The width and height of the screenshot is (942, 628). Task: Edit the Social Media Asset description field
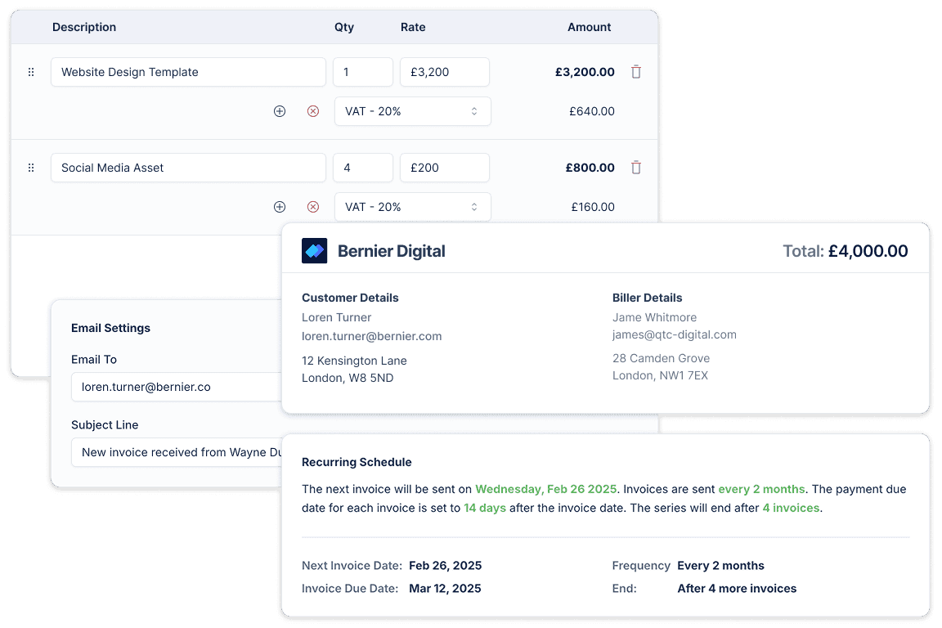188,168
